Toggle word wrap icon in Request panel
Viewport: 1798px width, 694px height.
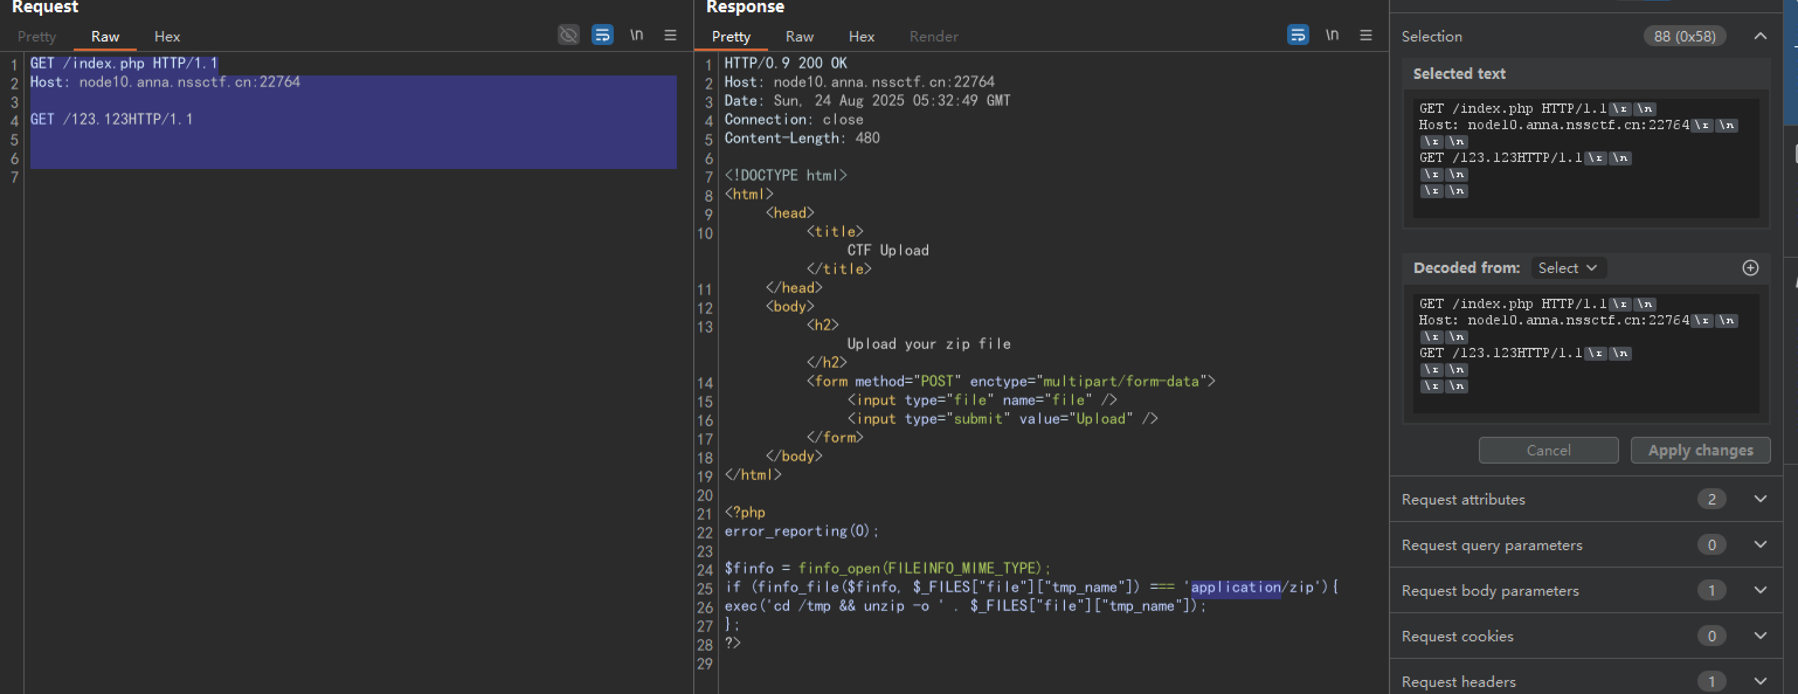pos(603,35)
